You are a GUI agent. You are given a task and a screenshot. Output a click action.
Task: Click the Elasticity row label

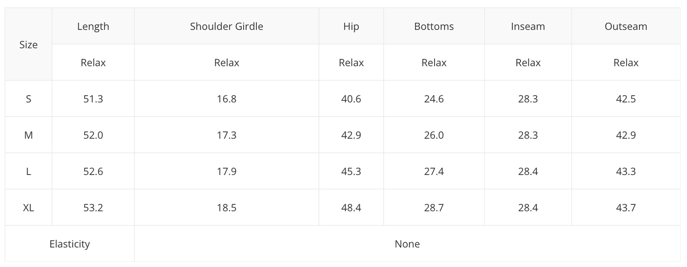point(69,244)
